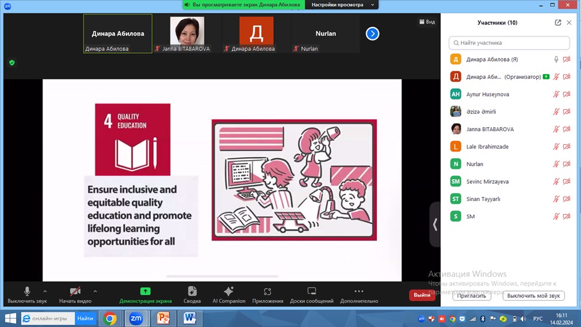
Task: Open Zoom from taskbar
Action: click(136, 319)
